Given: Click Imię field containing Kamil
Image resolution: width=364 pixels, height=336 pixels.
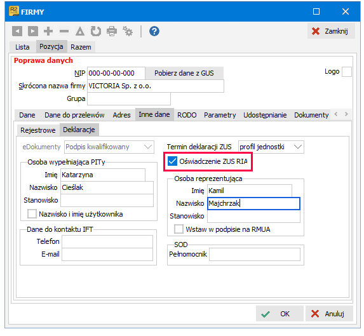Looking at the screenshot, I should 250,191.
